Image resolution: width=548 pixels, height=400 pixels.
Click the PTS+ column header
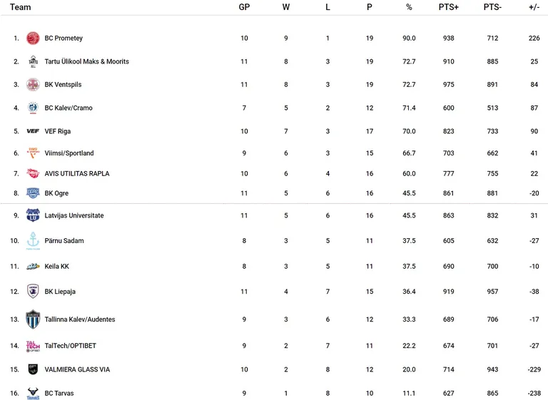click(448, 7)
